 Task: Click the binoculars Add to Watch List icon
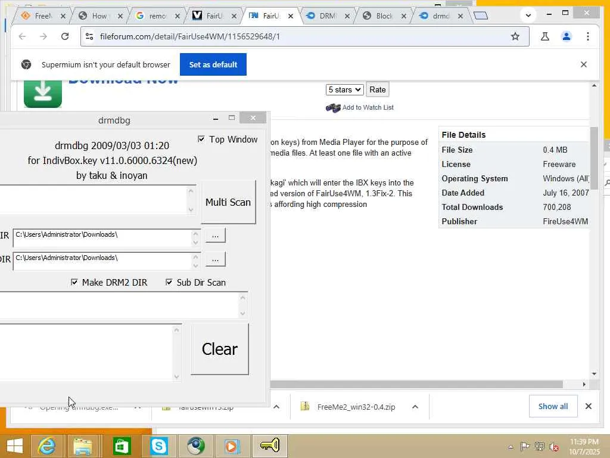(333, 107)
